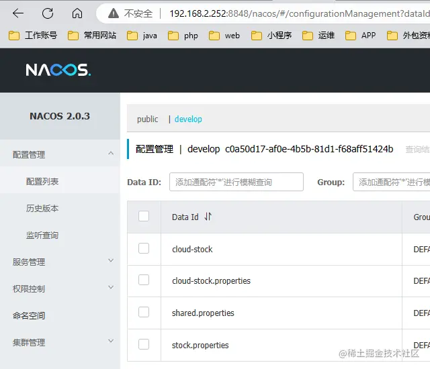The width and height of the screenshot is (430, 369).
Task: Check the box for shared.properties row
Action: tap(144, 312)
